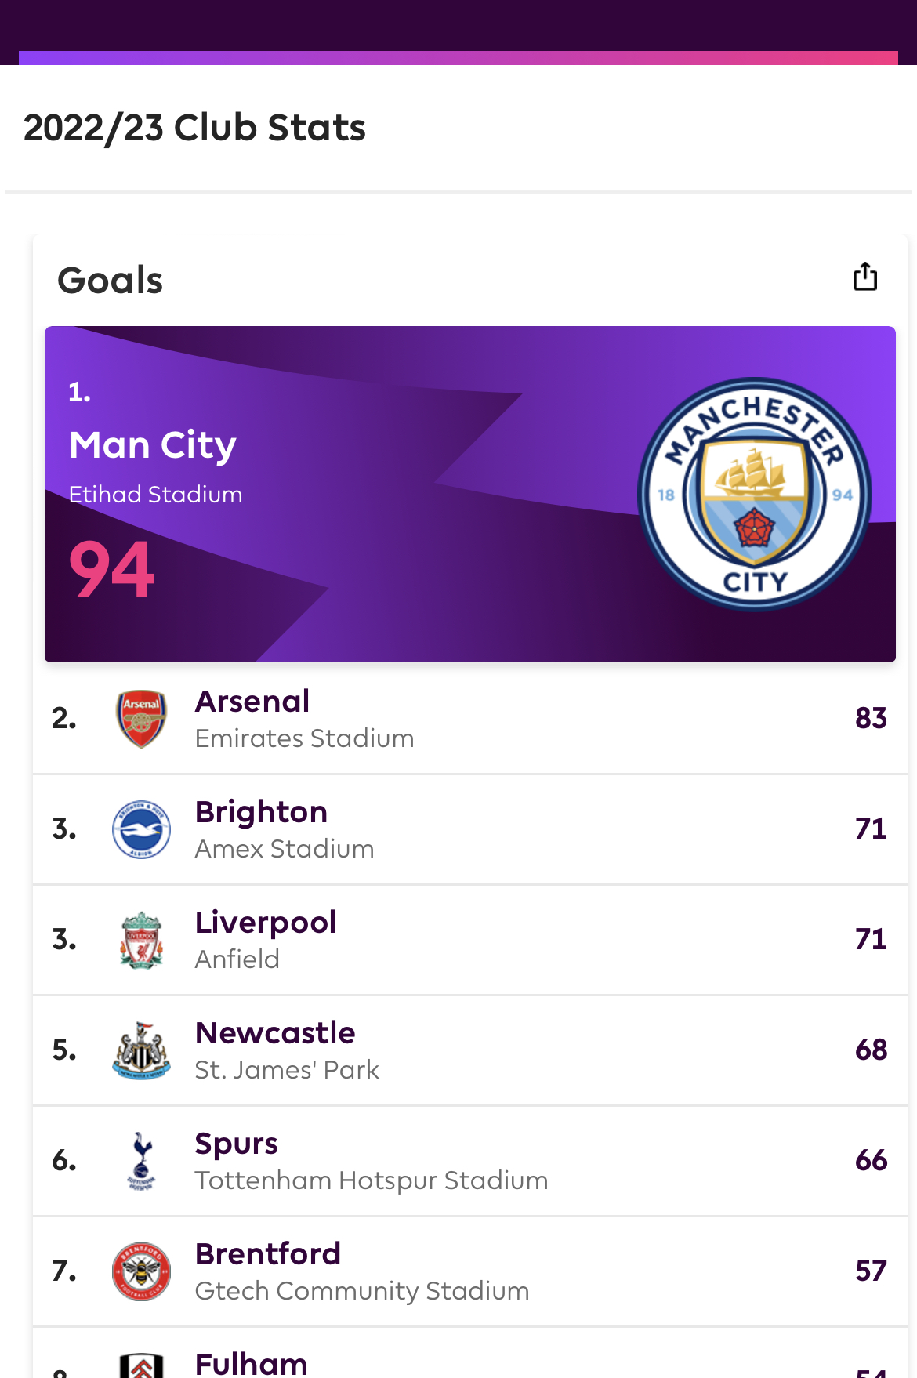Tap the share icon beside Goals

[865, 277]
